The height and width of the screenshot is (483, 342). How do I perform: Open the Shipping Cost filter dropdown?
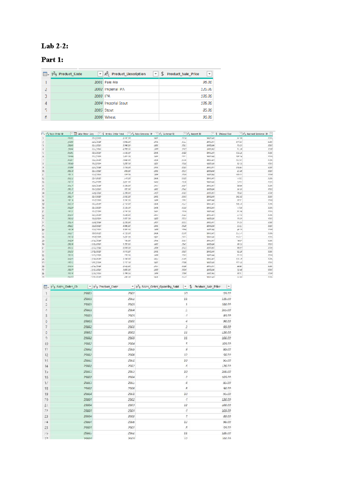pyautogui.click(x=241, y=134)
